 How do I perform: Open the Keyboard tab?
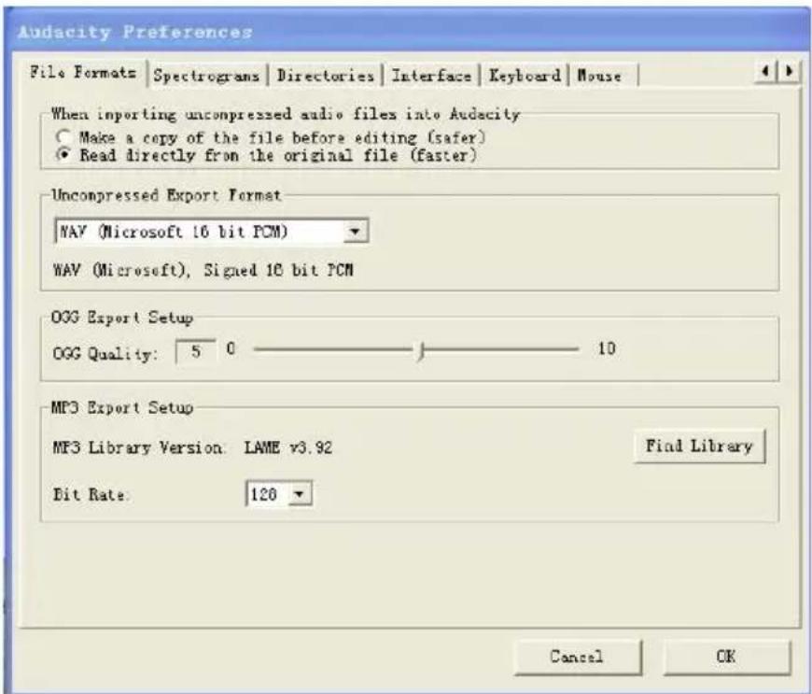coord(525,76)
